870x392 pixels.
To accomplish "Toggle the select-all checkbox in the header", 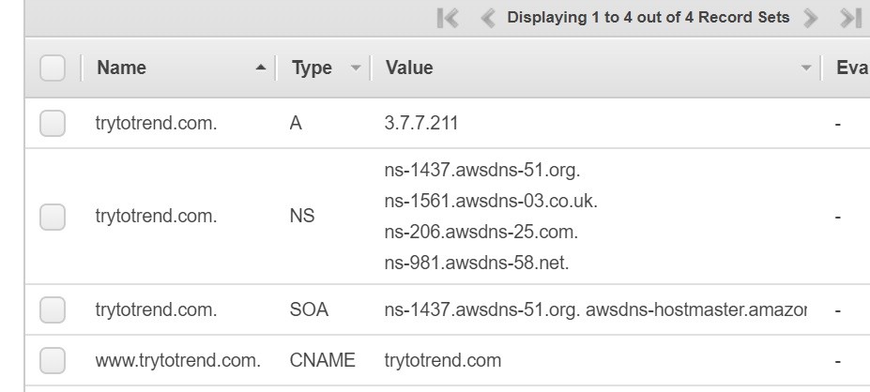I will point(53,68).
